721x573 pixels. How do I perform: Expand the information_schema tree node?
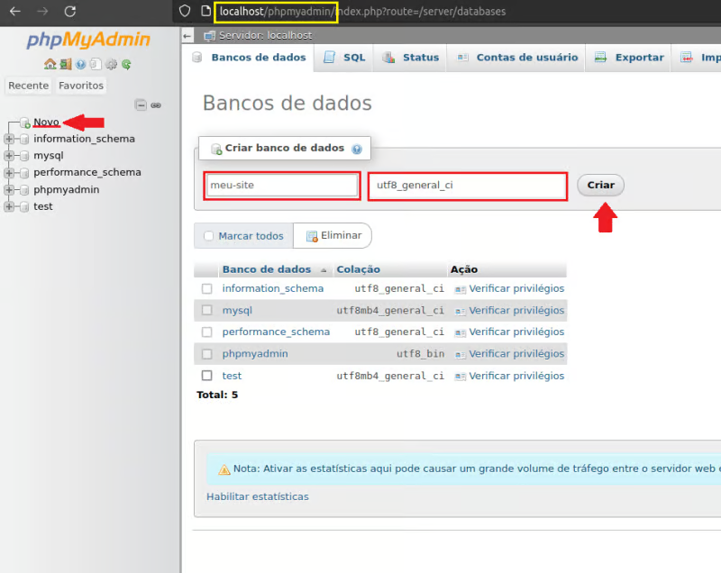[x=9, y=139]
